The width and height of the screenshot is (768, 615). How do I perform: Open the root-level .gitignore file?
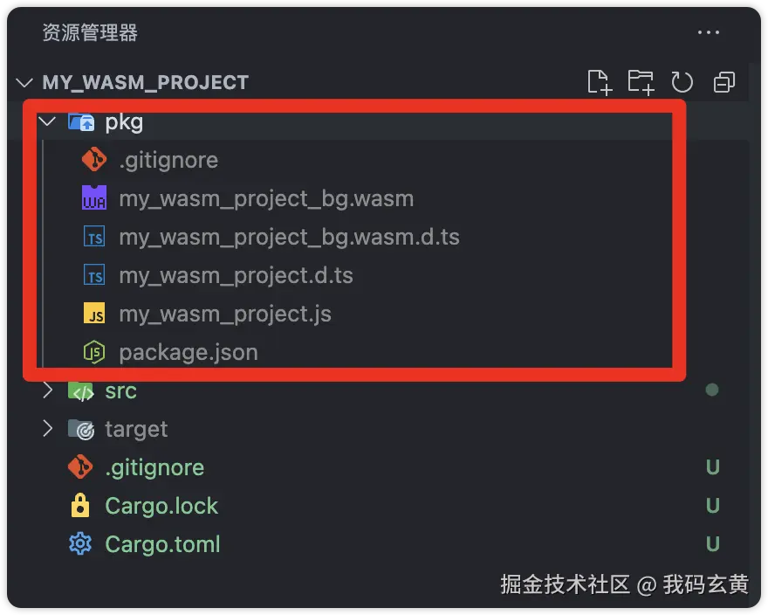tap(154, 467)
